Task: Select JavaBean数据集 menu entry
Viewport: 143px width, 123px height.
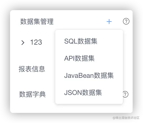Action: pyautogui.click(x=89, y=76)
